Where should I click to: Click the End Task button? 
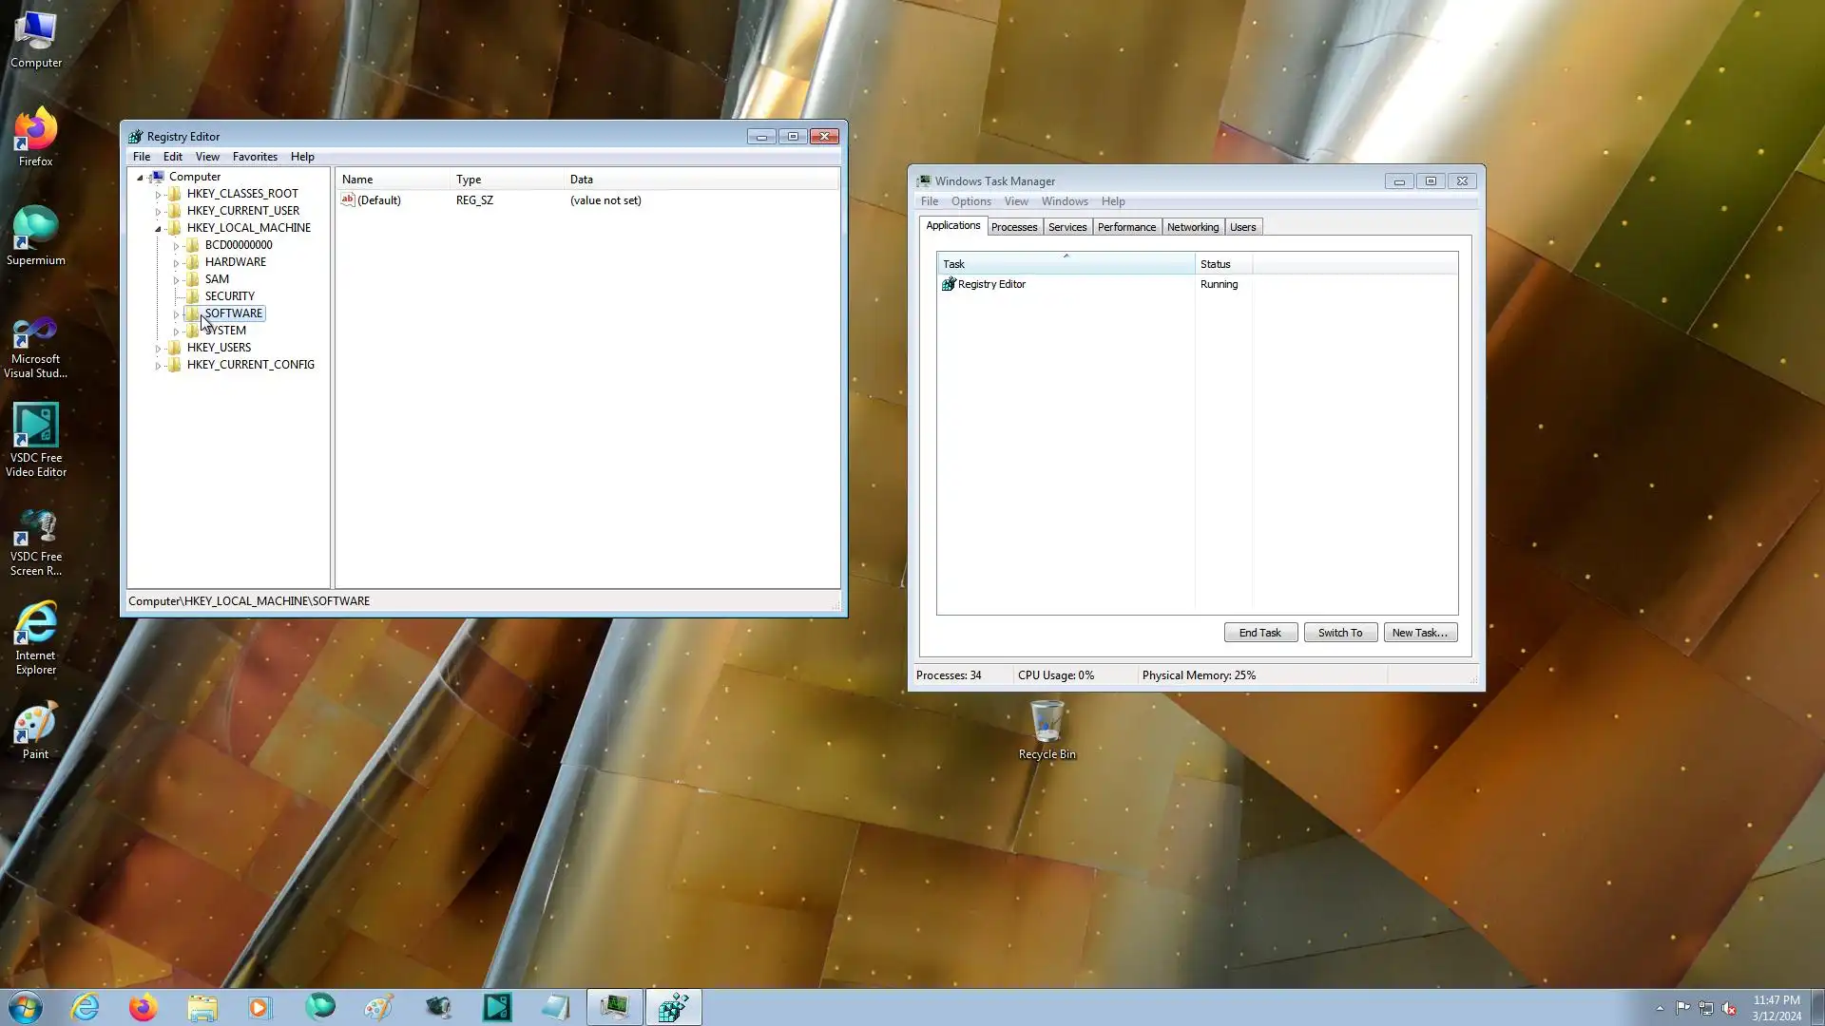tap(1259, 633)
